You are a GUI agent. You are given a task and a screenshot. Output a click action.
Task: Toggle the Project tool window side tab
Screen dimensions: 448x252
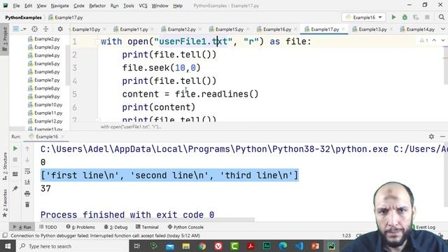coord(5,39)
